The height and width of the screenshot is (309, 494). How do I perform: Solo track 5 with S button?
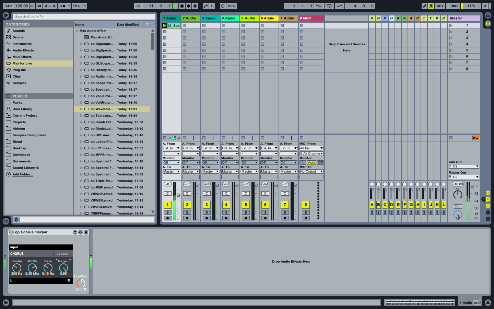pyautogui.click(x=246, y=213)
